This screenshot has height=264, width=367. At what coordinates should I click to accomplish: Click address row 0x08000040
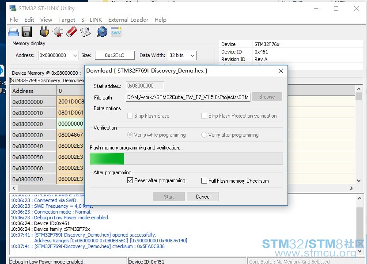(33, 146)
